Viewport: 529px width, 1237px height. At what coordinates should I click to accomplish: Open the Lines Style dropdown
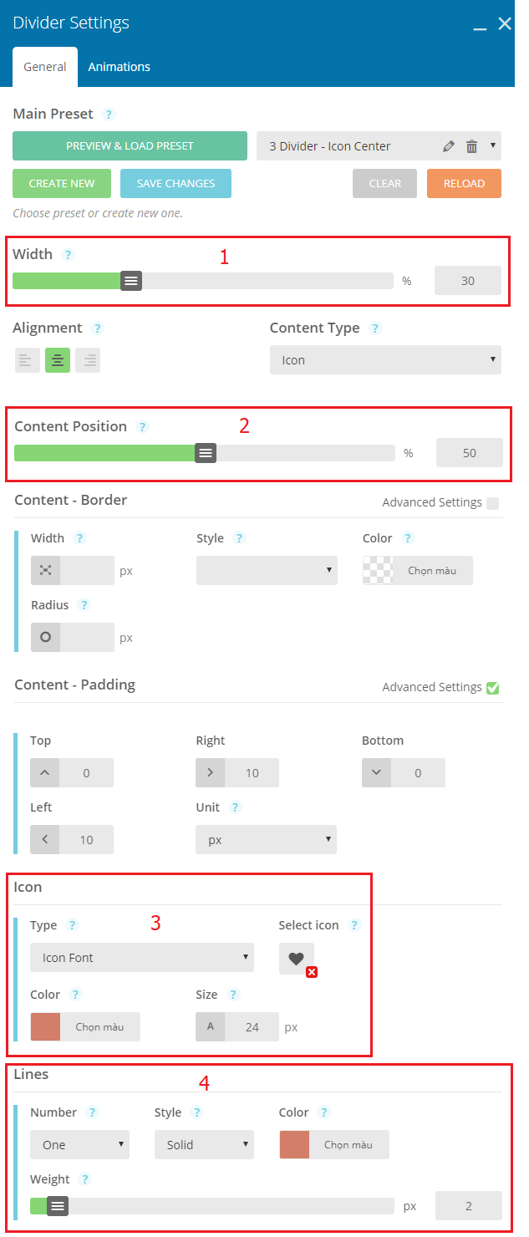[x=204, y=1145]
